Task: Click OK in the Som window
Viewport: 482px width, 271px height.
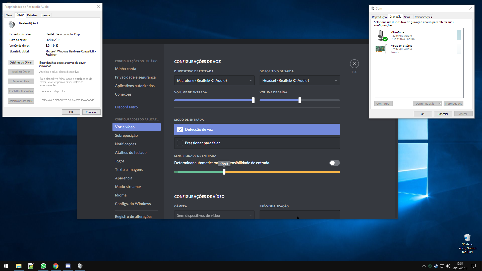Action: click(x=423, y=114)
